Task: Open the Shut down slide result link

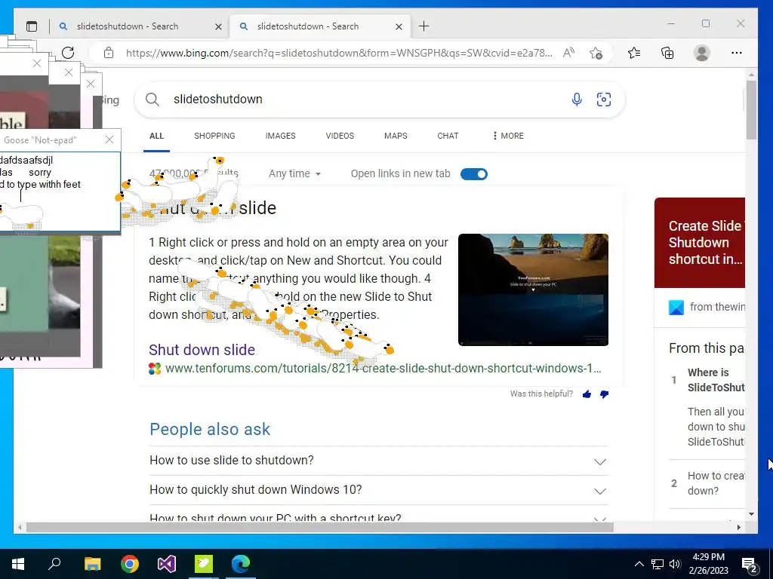Action: pyautogui.click(x=202, y=350)
